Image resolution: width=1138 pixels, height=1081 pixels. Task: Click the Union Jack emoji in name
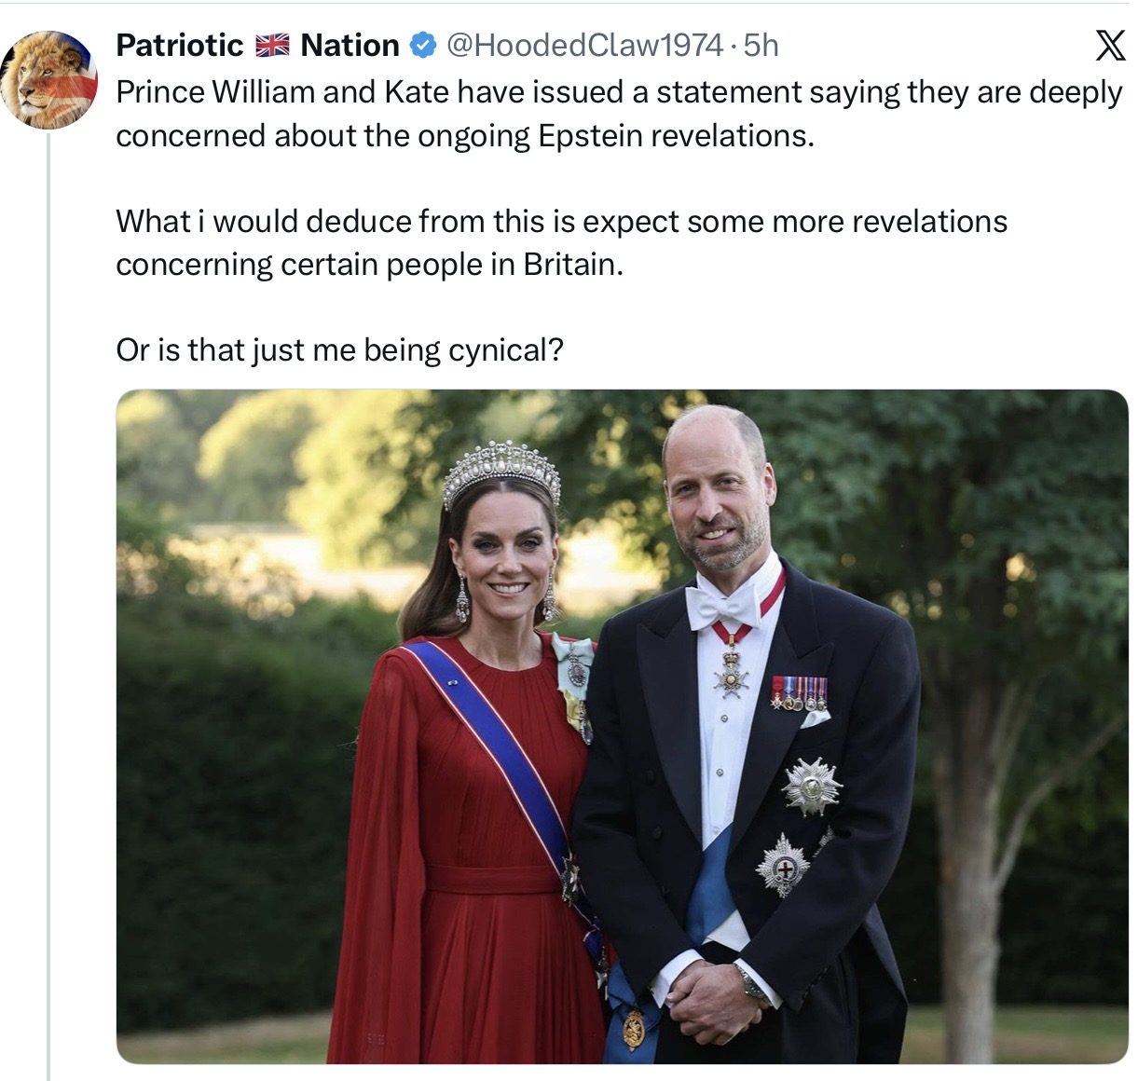coord(272,45)
